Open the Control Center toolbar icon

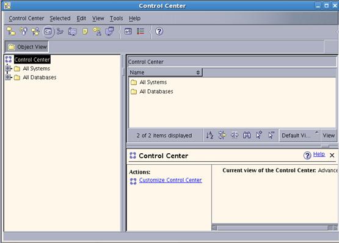(11, 31)
